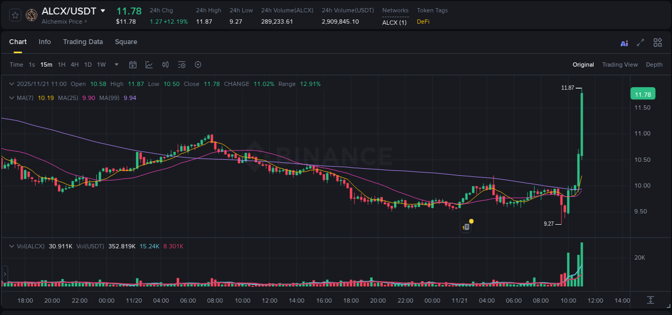Expand chart to fullscreen with diagonal arrows icon
Image resolution: width=672 pixels, height=315 pixels.
(640, 42)
